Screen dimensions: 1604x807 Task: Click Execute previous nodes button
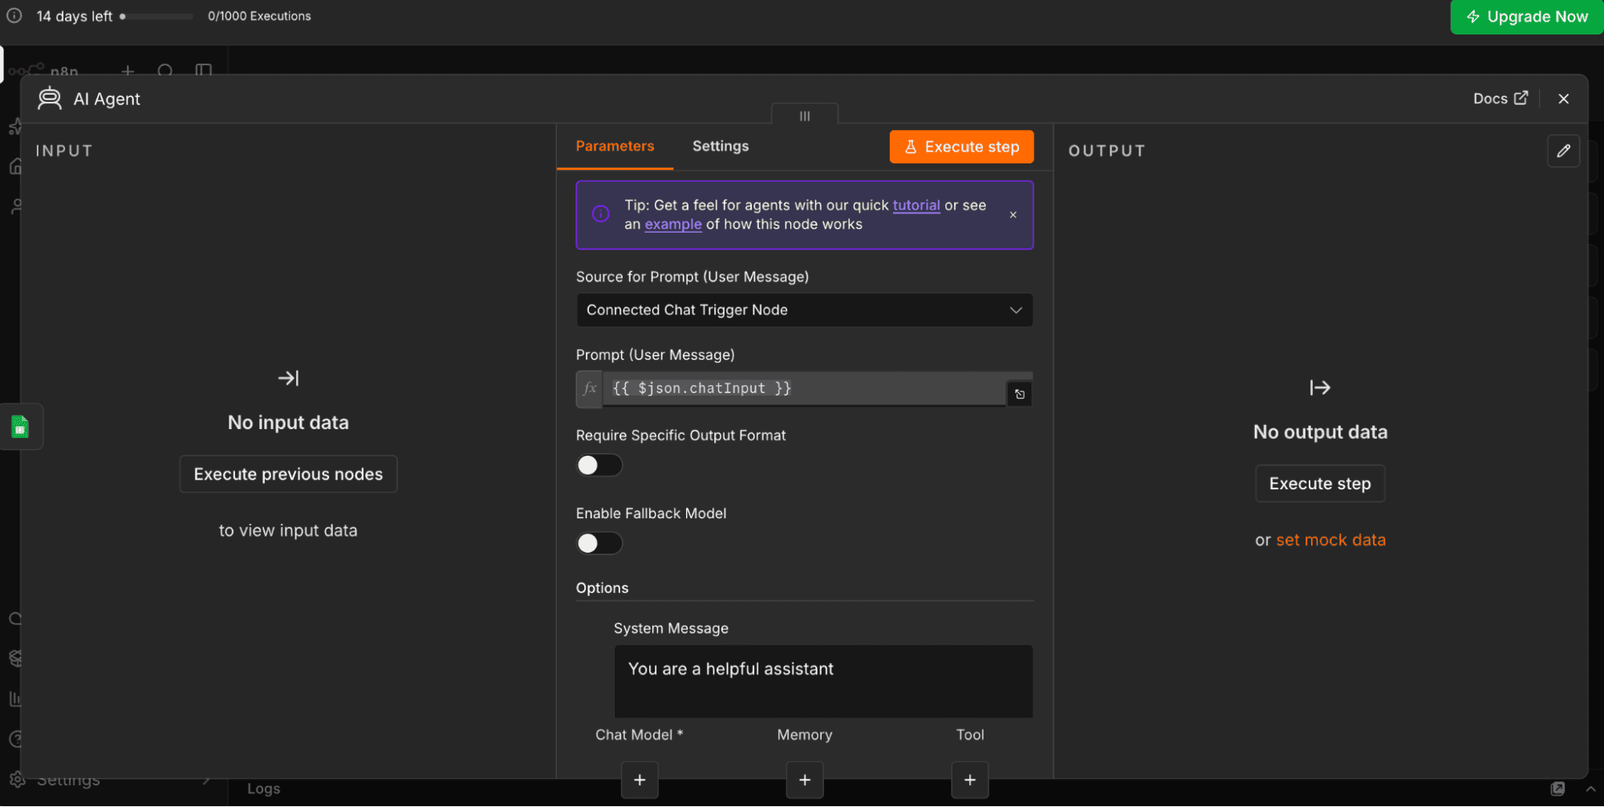[x=288, y=474]
